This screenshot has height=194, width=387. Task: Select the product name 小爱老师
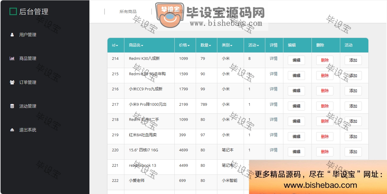pos(137,180)
